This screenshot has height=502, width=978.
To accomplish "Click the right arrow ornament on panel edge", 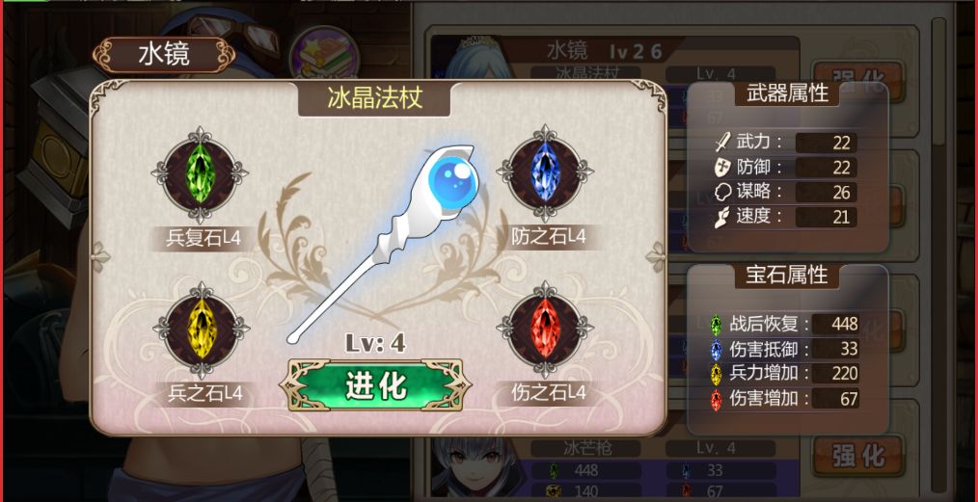I will 656,256.
